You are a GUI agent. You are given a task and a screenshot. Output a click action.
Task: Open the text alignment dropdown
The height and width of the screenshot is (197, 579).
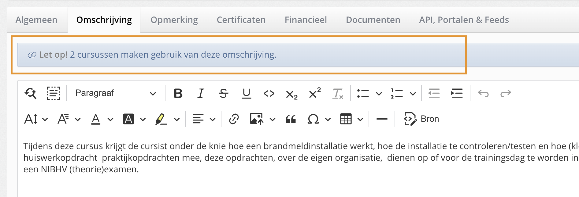point(204,119)
